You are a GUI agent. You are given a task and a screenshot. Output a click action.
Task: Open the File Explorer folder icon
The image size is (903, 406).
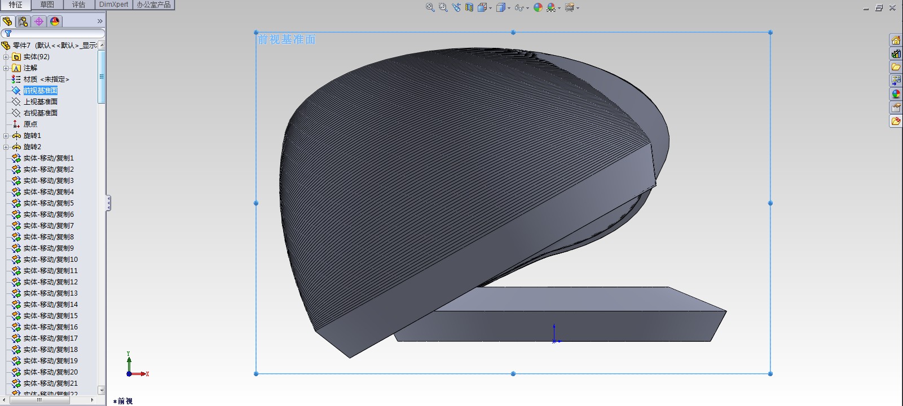click(x=896, y=67)
